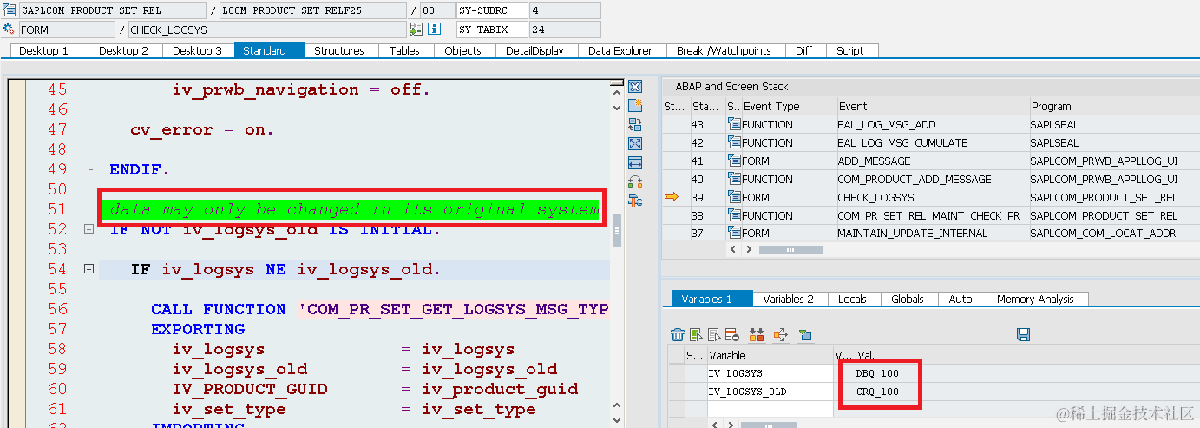Click the orange sort-down arrows icon
The height and width of the screenshot is (428, 1200).
point(756,334)
